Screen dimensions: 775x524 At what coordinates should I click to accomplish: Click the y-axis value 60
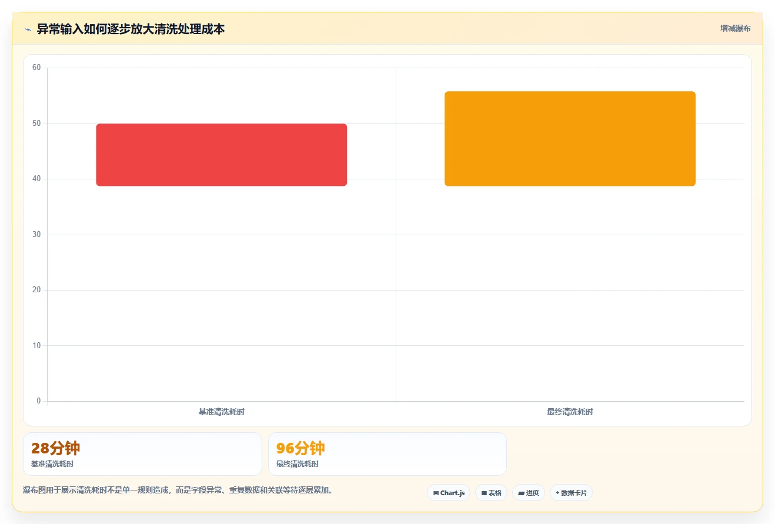pyautogui.click(x=36, y=68)
